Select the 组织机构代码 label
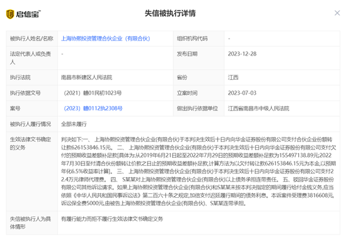The width and height of the screenshot is (344, 237). point(192,39)
